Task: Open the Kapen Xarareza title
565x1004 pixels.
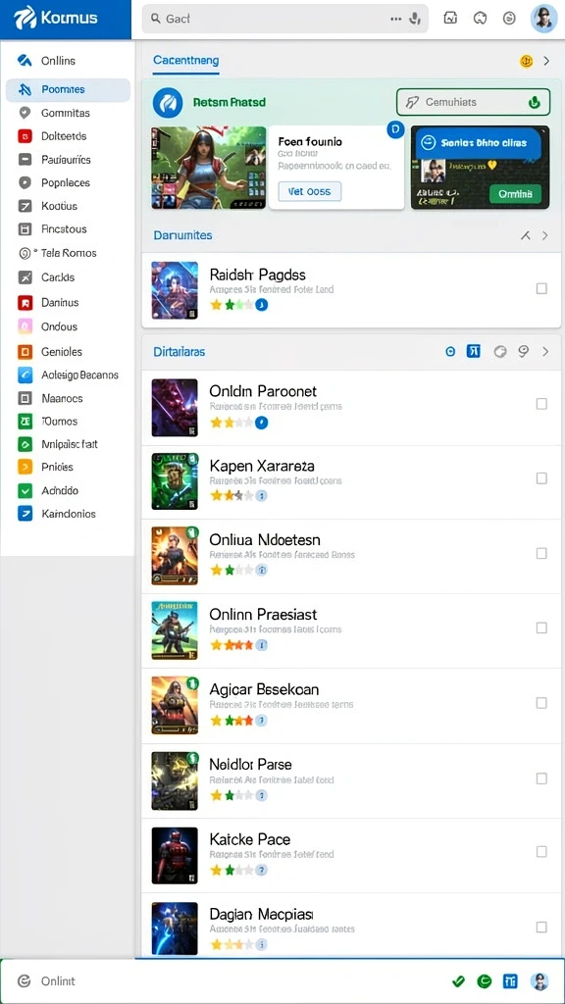Action: click(262, 466)
